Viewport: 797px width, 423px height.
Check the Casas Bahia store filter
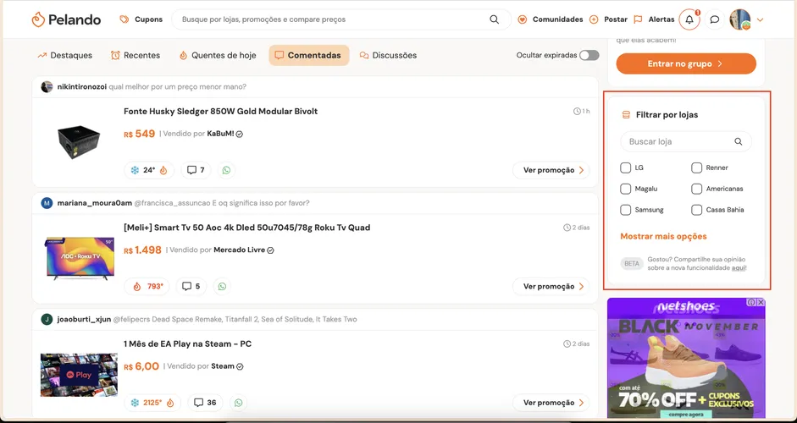tap(696, 210)
